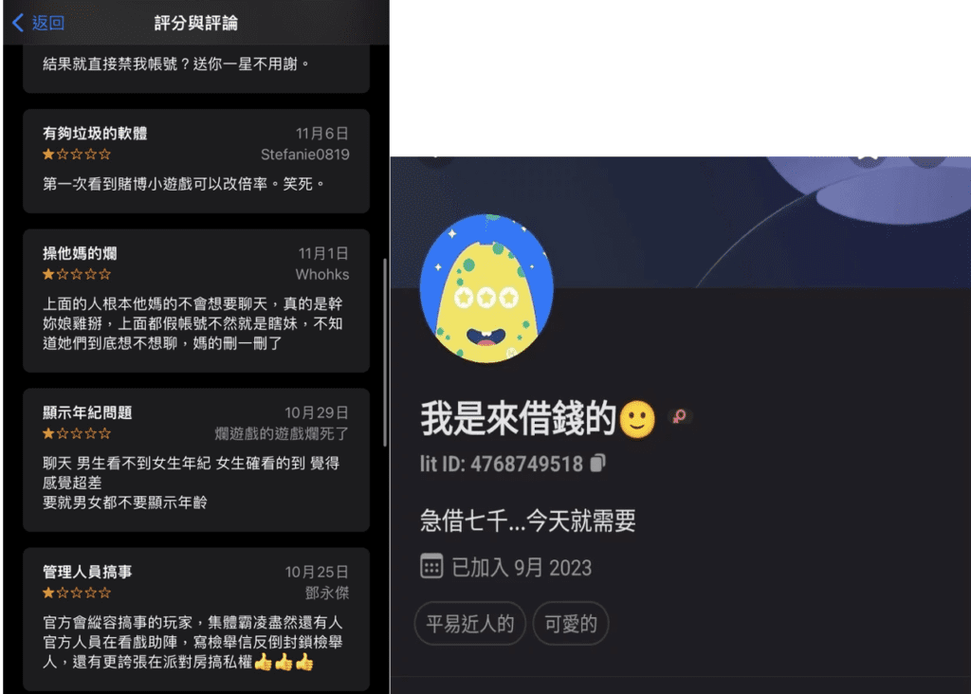971x694 pixels.
Task: Tap the smiley emoji in username
Action: tap(637, 419)
